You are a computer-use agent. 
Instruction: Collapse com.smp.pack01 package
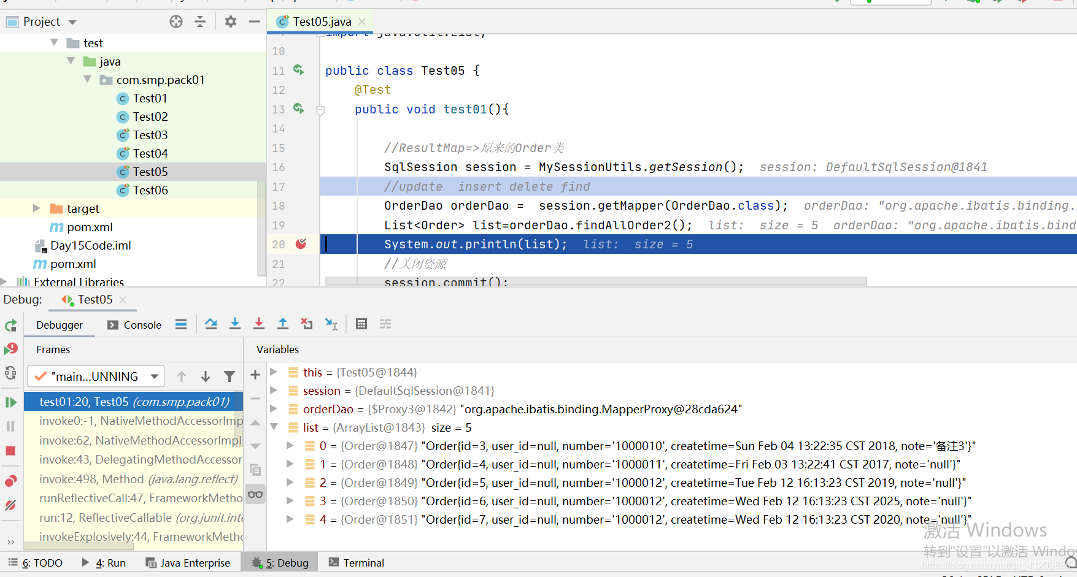pos(87,79)
